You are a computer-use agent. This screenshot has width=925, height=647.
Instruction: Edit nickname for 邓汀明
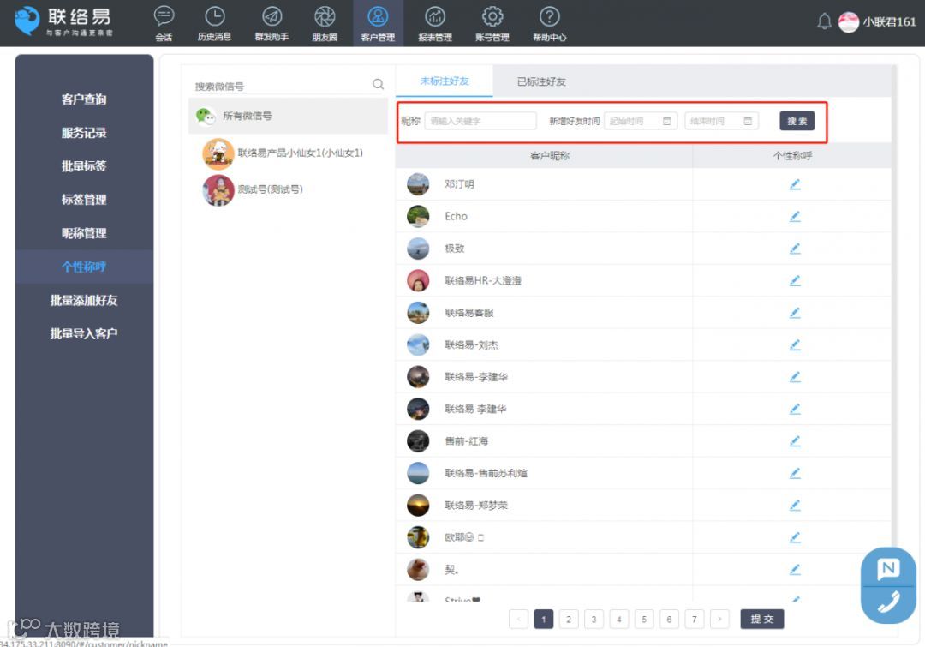(x=795, y=184)
